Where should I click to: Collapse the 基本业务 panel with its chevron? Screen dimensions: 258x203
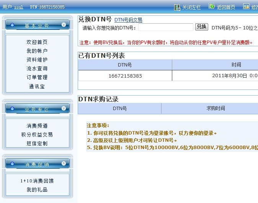click(64, 24)
